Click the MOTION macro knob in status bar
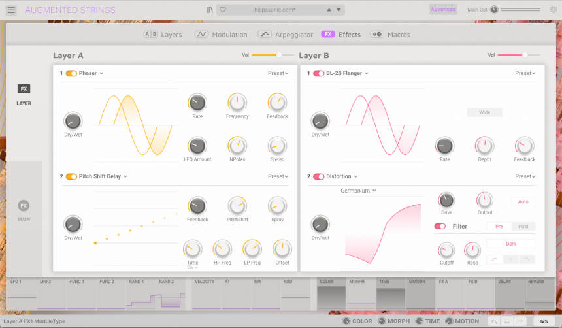Image resolution: width=562 pixels, height=328 pixels. (449, 321)
